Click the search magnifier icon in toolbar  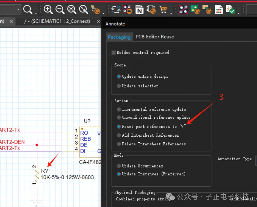click(x=28, y=9)
